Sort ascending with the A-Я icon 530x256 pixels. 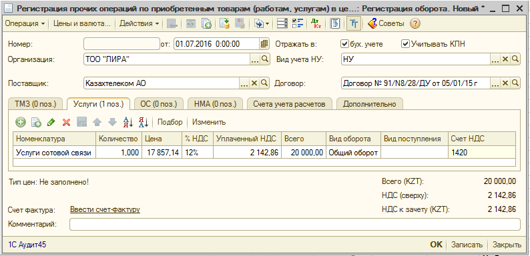(127, 122)
